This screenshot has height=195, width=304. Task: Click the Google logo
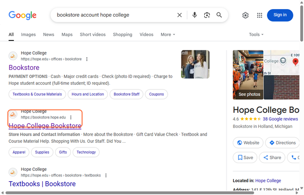click(22, 15)
